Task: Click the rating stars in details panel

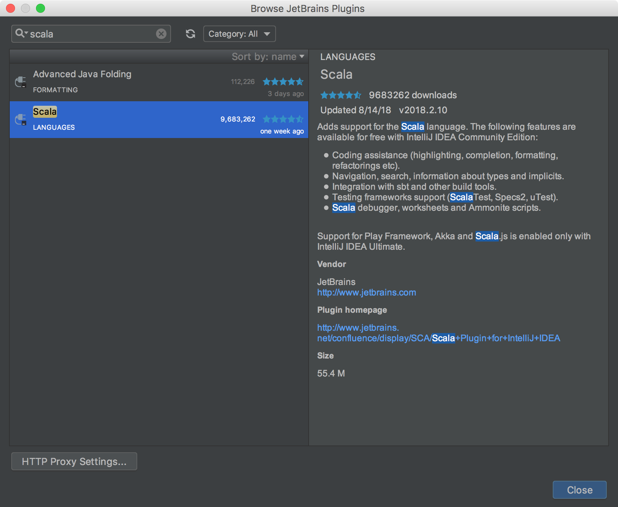Action: 340,95
